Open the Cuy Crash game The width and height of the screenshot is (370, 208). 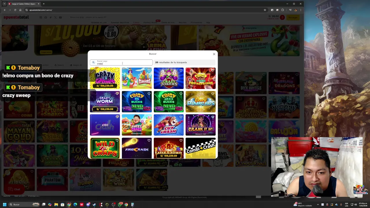point(169,125)
